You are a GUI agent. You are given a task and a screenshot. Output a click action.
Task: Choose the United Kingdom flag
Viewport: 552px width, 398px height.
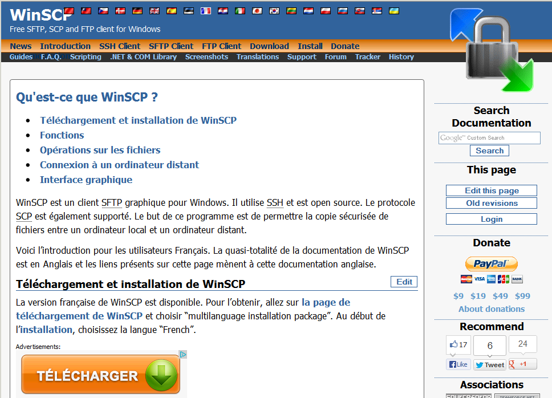[x=155, y=11]
